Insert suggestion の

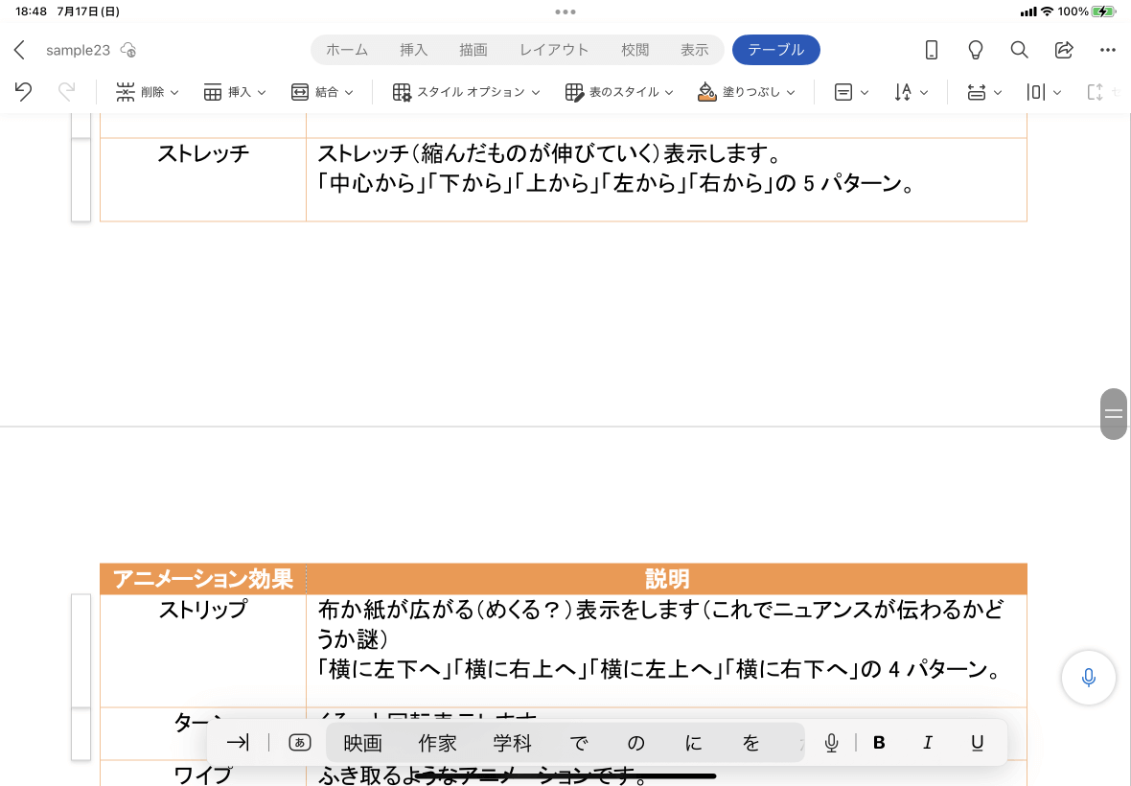pos(635,743)
